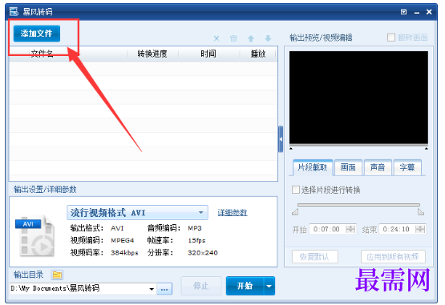Viewport: 445px width, 305px height.
Task: Click the 应用到所有视频 button
Action: (x=393, y=257)
